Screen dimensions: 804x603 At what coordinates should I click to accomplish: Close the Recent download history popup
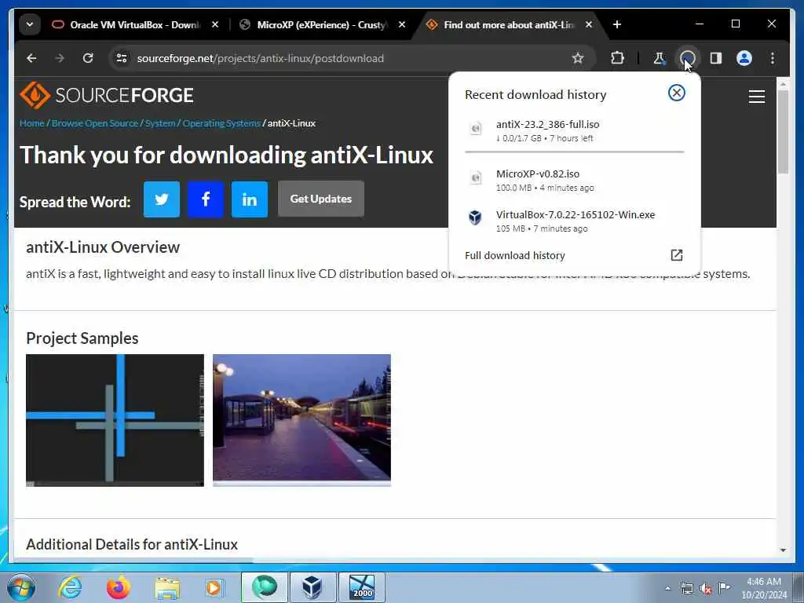pos(676,93)
